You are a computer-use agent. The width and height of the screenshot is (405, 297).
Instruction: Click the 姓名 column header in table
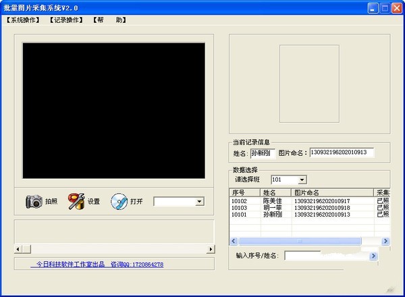(x=275, y=192)
